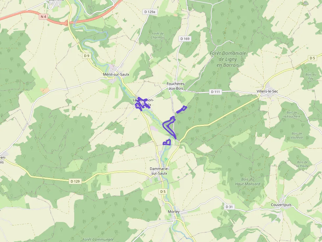Click the D 9 road shield
The height and width of the screenshot is (242, 322).
[87, 55]
